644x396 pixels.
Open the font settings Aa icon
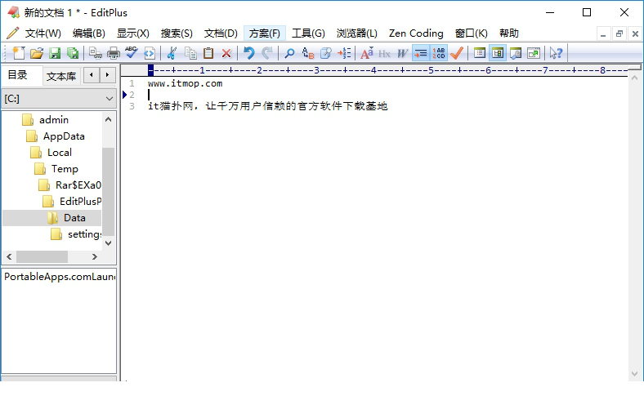click(x=367, y=53)
